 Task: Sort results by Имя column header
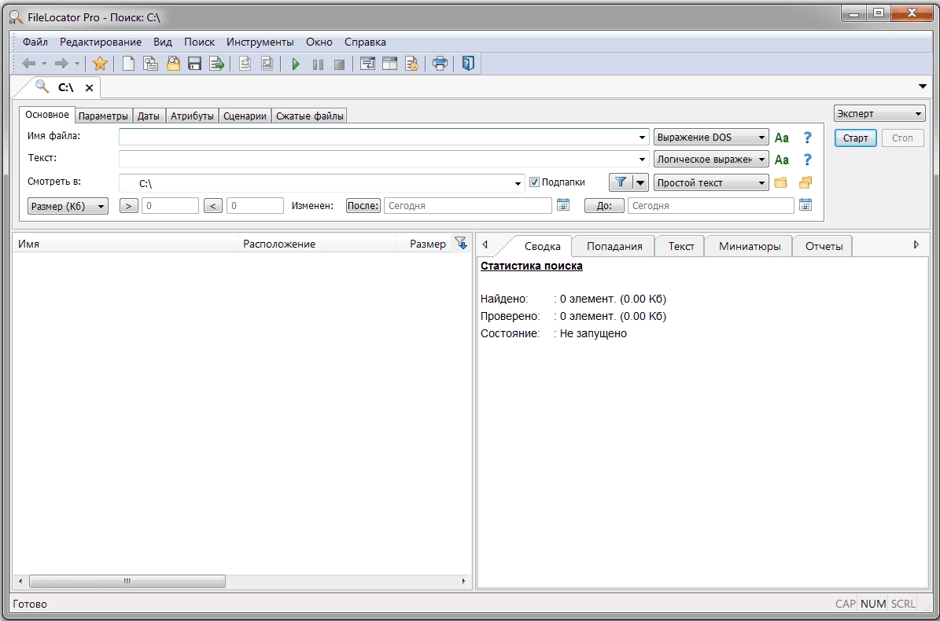click(125, 244)
